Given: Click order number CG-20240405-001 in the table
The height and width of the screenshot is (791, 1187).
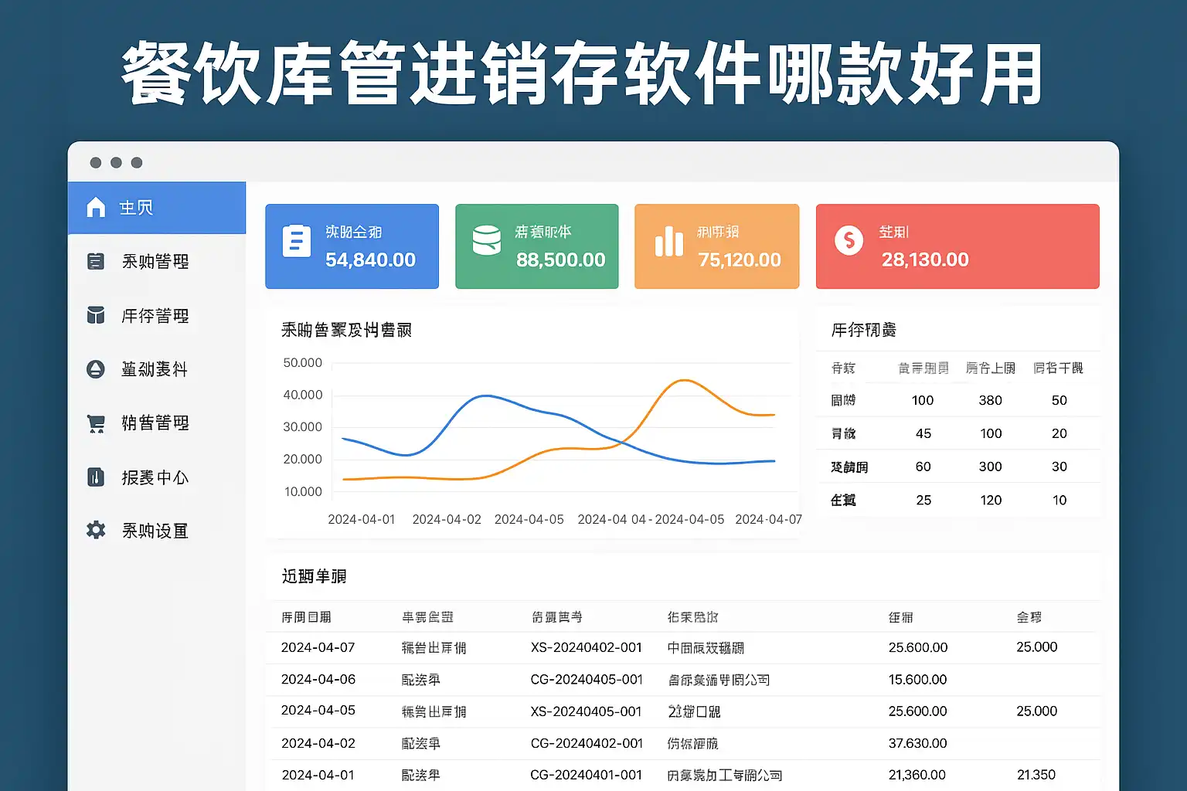Looking at the screenshot, I should tap(586, 680).
